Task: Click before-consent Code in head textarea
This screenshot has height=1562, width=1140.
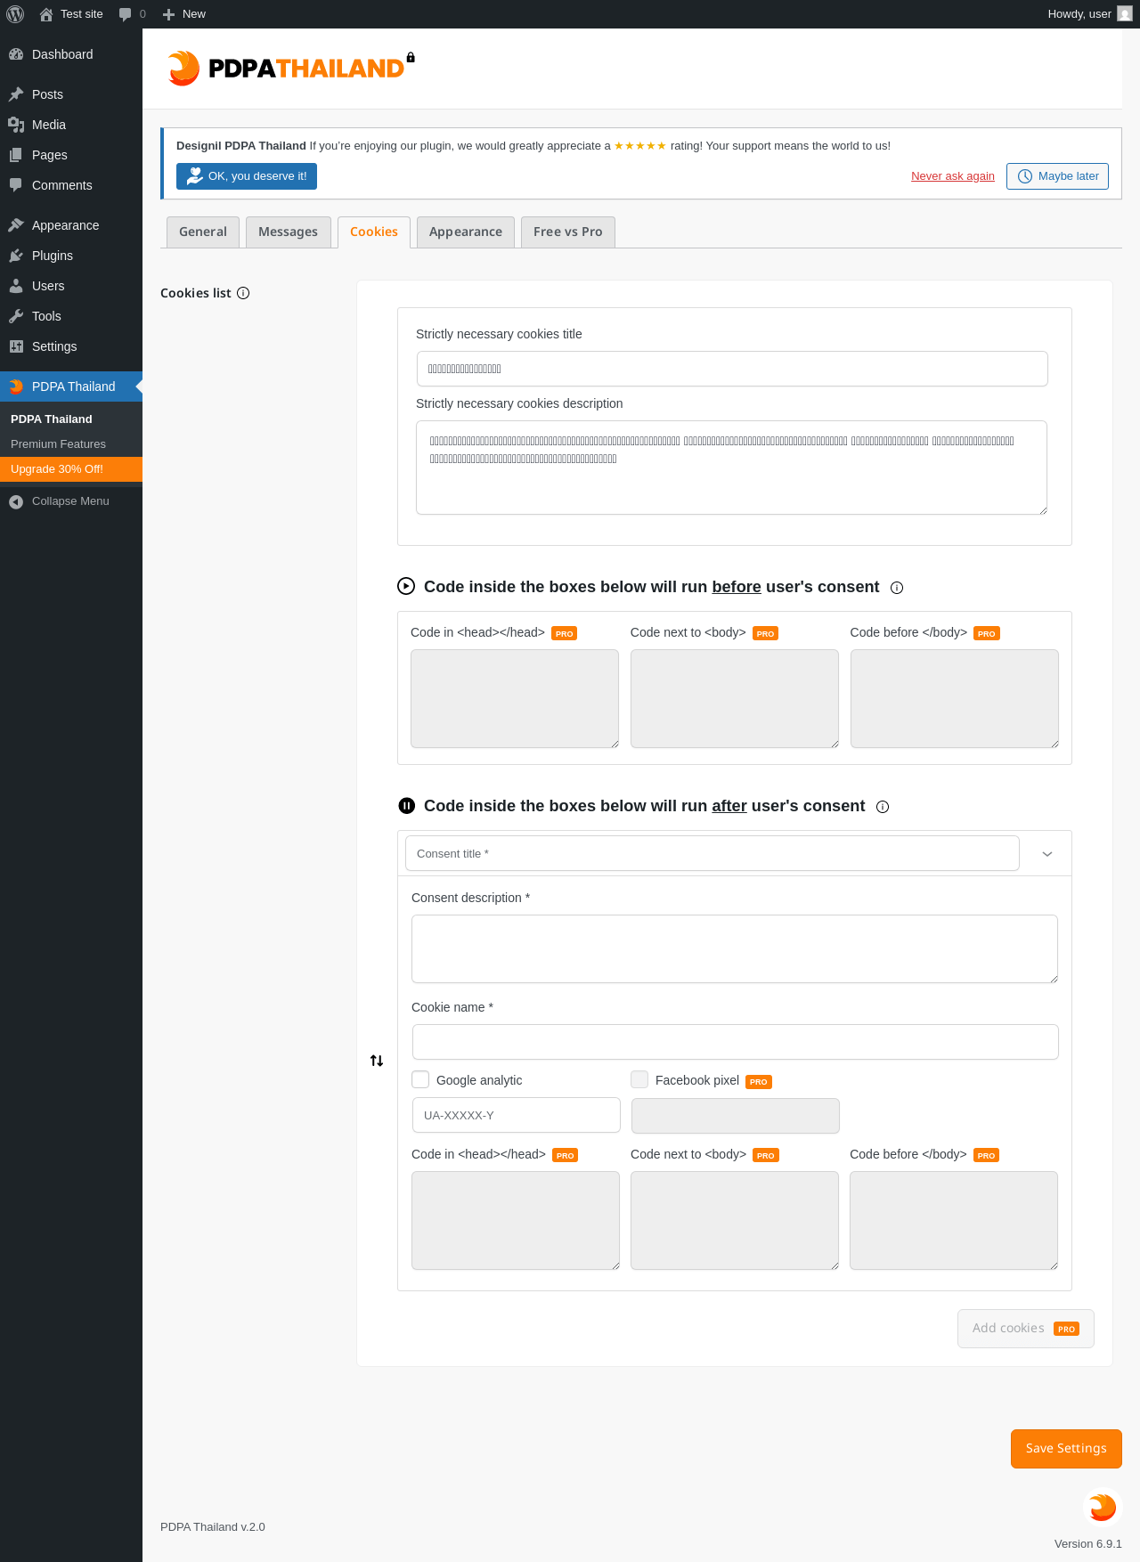Action: (x=515, y=699)
